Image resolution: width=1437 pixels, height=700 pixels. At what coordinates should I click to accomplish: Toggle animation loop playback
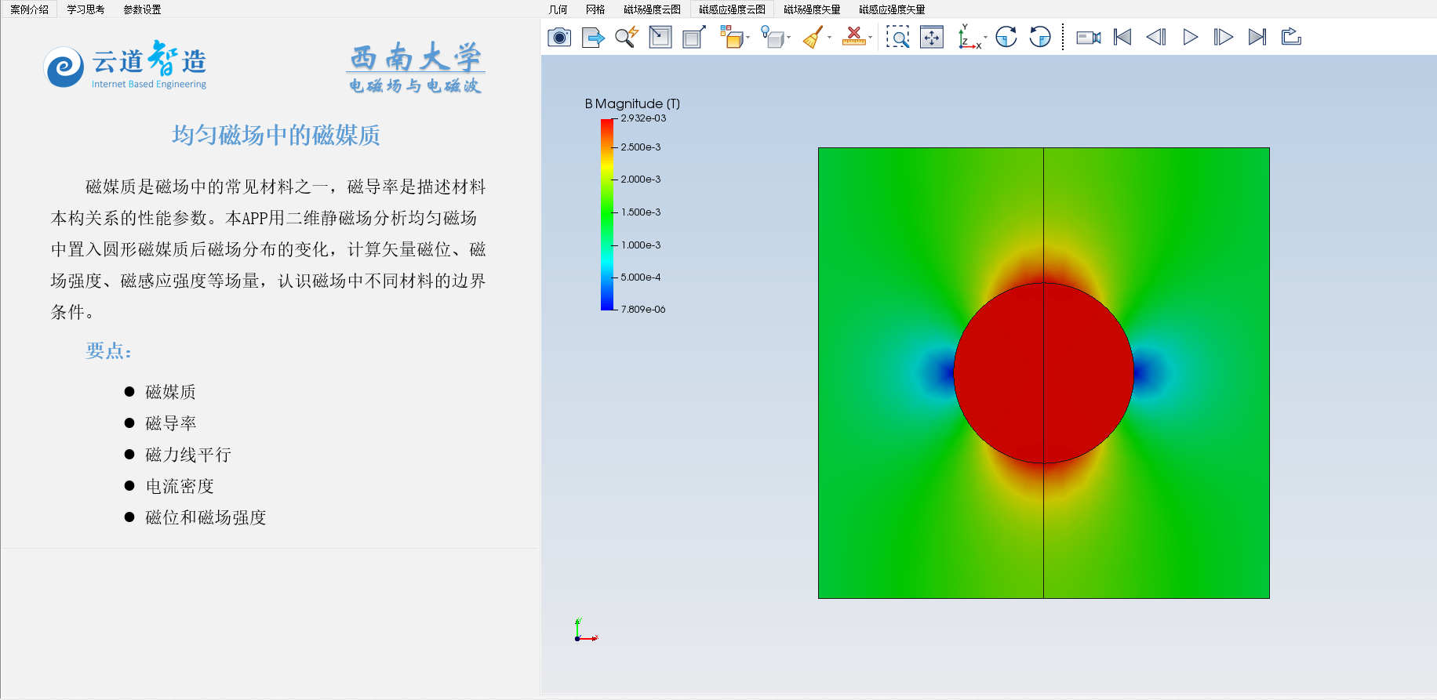point(1291,37)
